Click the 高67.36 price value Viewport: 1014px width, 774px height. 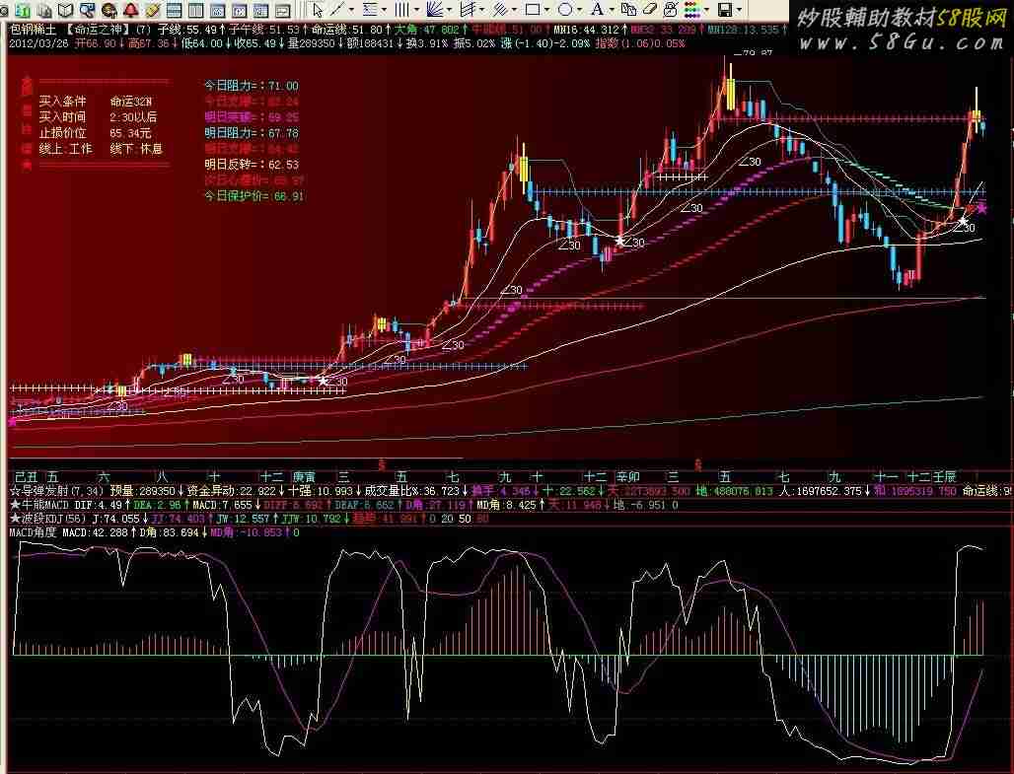pyautogui.click(x=149, y=44)
